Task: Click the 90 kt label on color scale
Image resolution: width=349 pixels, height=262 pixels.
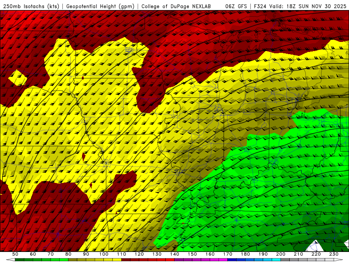Action: pos(86,254)
